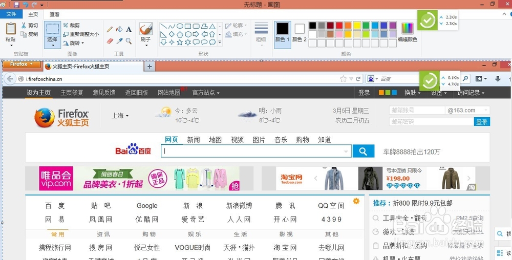512x260 pixels.
Task: Click the orange gear above site links
Action: [356, 201]
